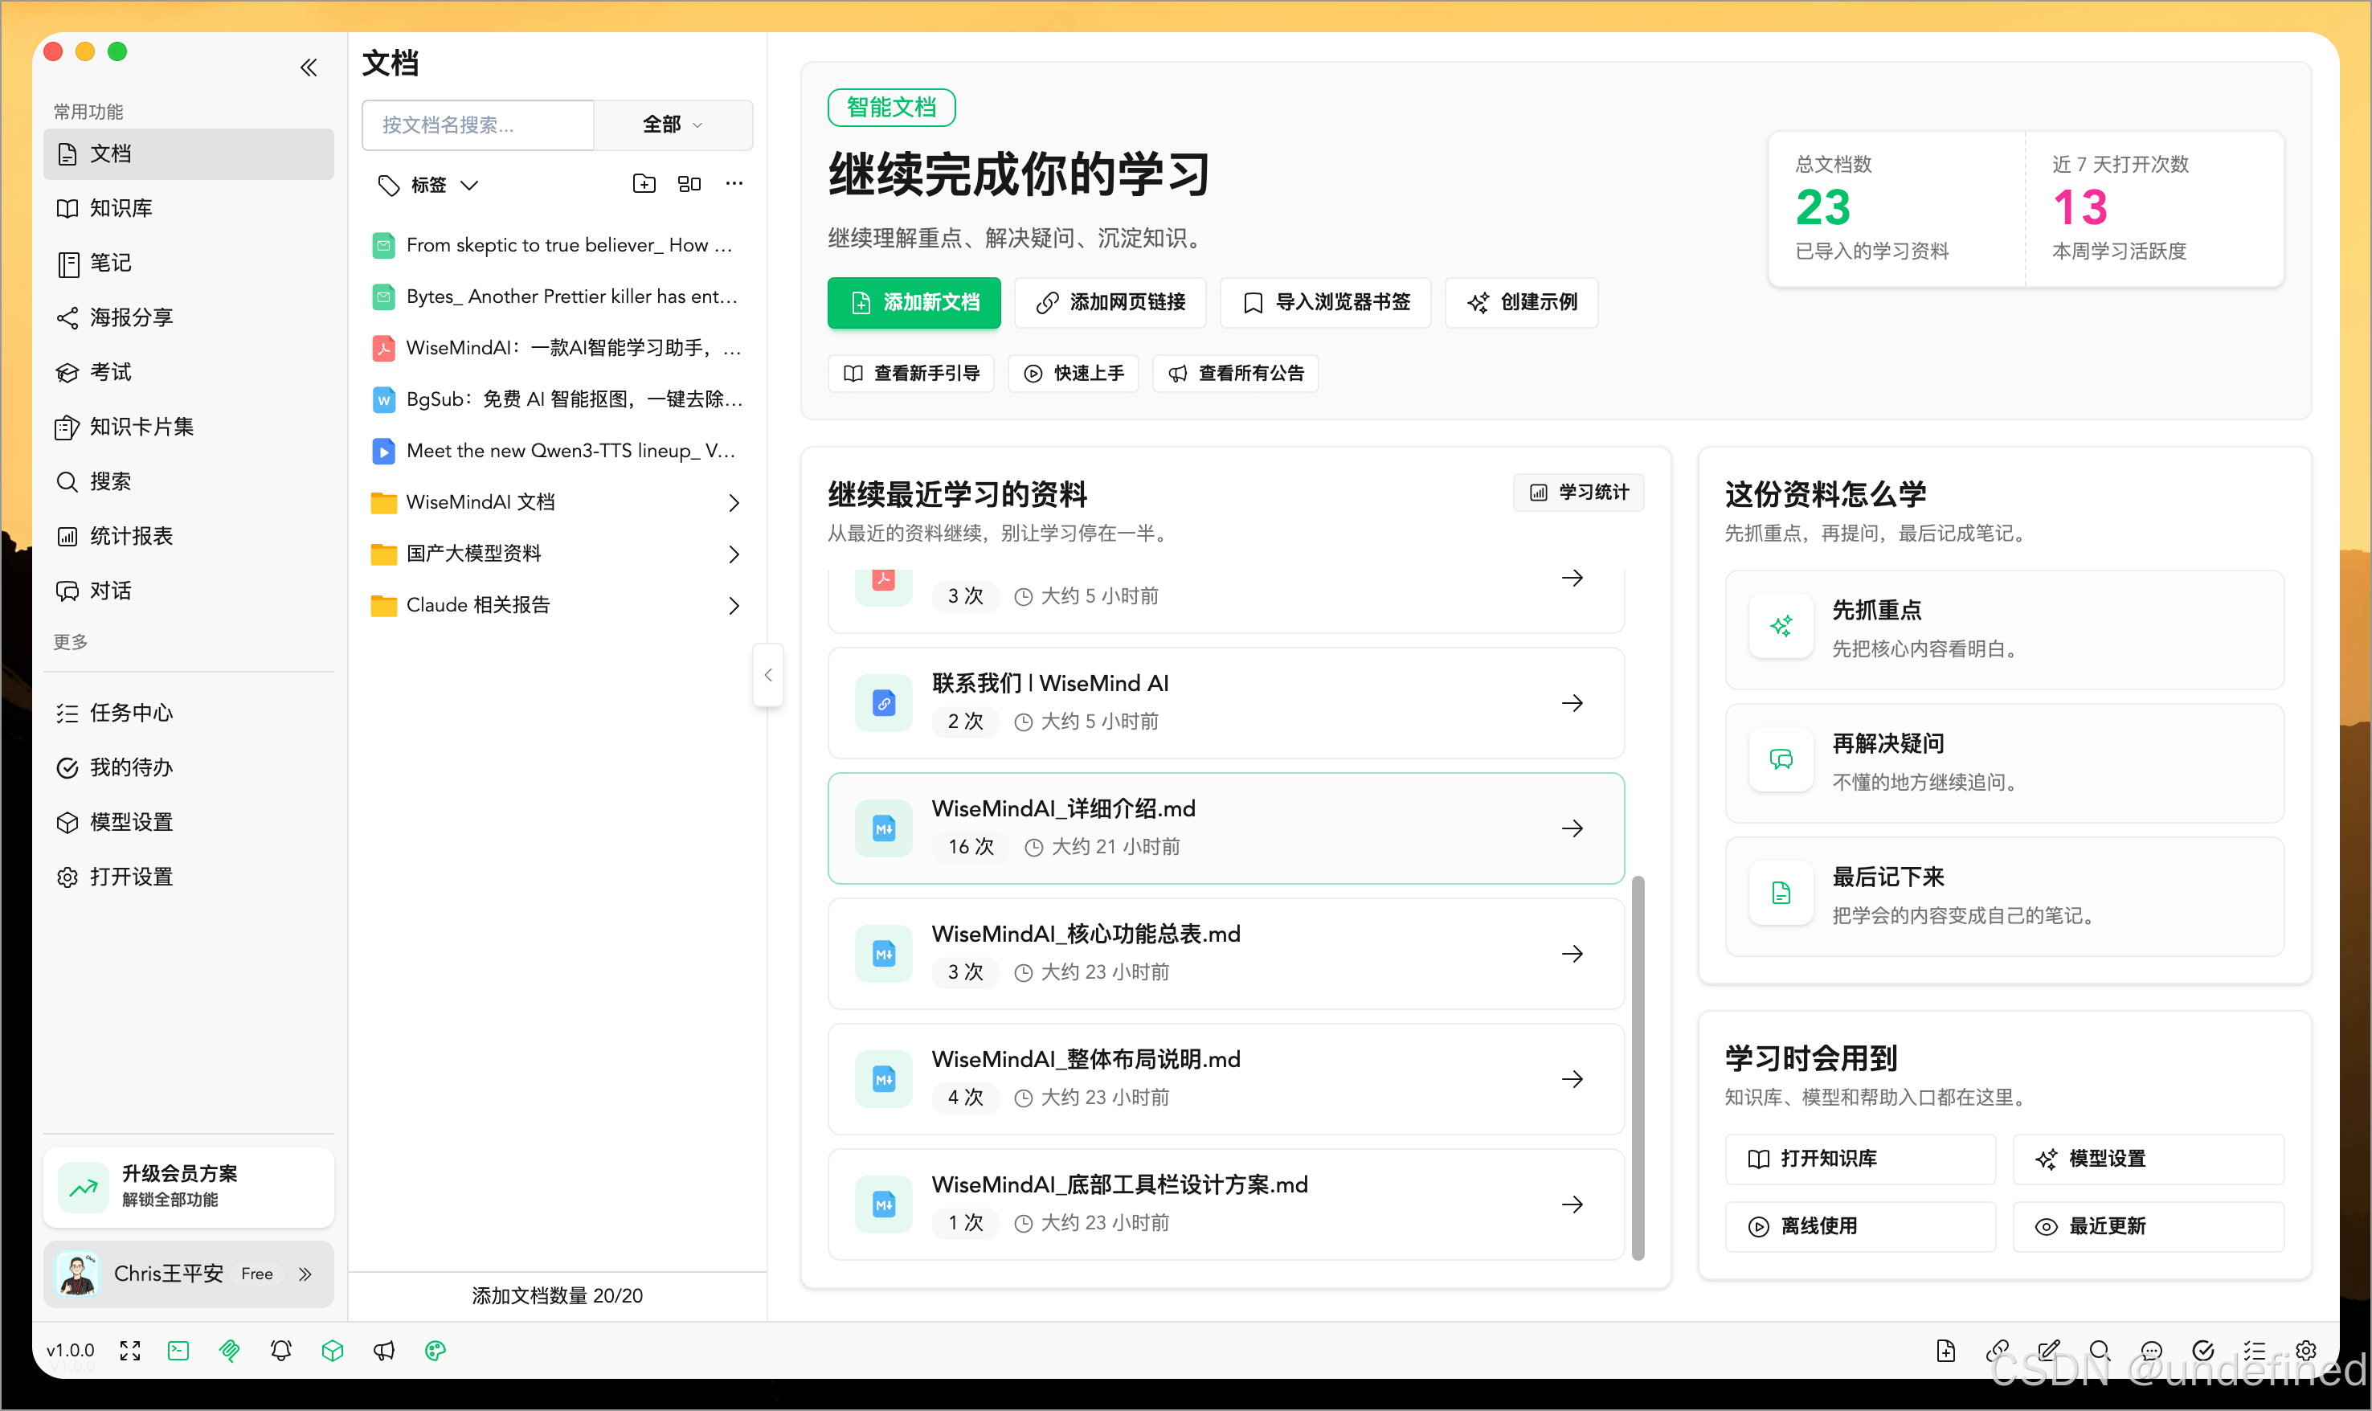Click the palette theme icon
The height and width of the screenshot is (1411, 2372).
pyautogui.click(x=436, y=1350)
